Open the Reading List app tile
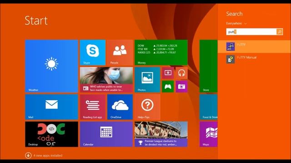Image resolution: width=291 pixels, height=163 pixels. [93, 107]
